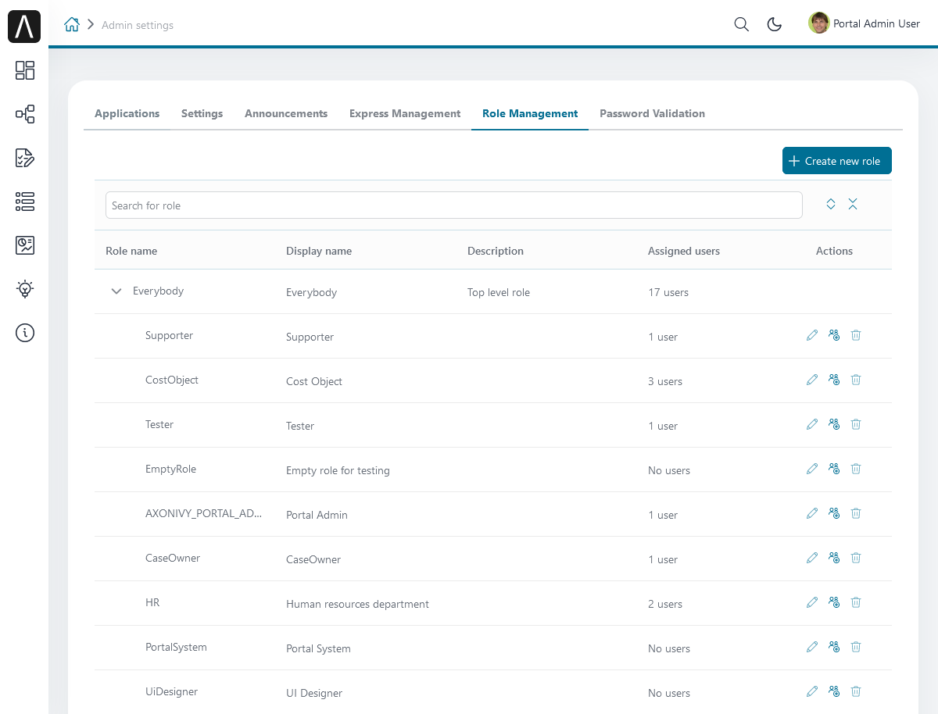Delete the UiDesigner role

coord(856,691)
